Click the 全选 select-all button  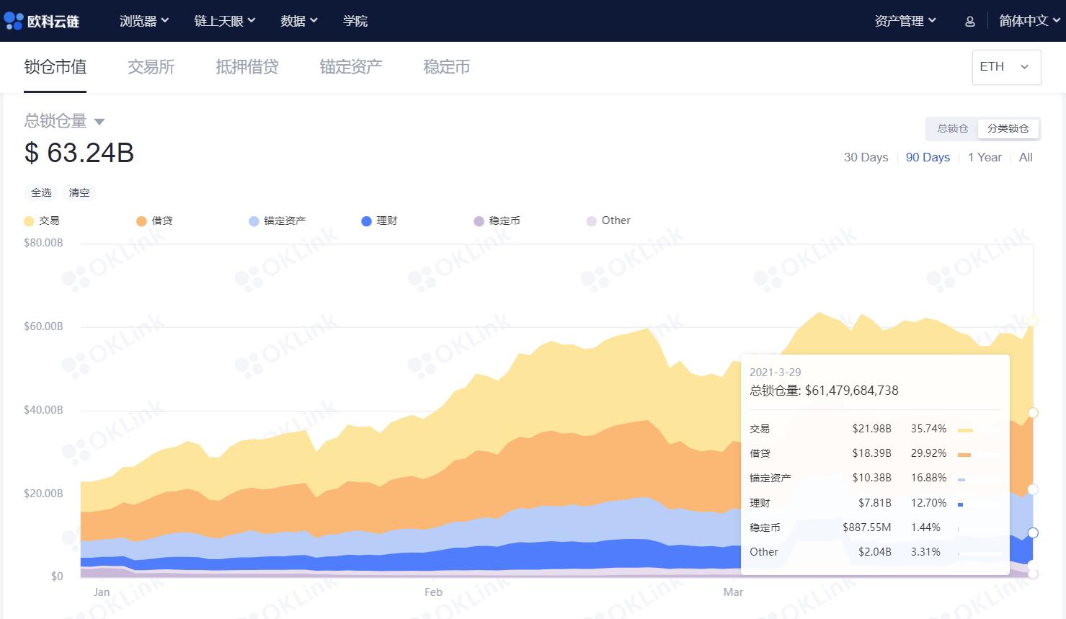click(x=41, y=192)
